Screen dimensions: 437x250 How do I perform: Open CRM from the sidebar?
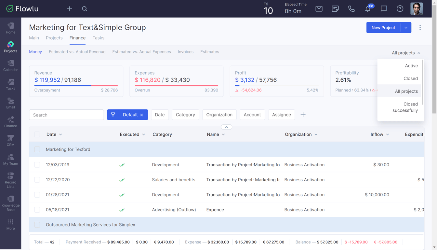click(10, 141)
